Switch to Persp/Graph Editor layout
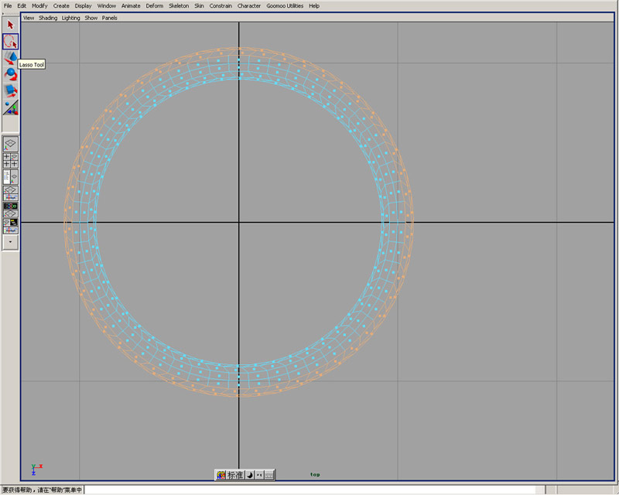 (10, 193)
